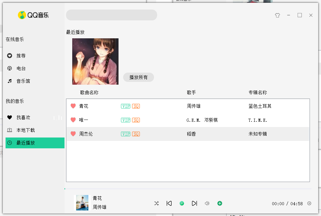Viewport: 321px width, 216px height.
Task: Click the playback progress bar
Action: tap(188, 189)
